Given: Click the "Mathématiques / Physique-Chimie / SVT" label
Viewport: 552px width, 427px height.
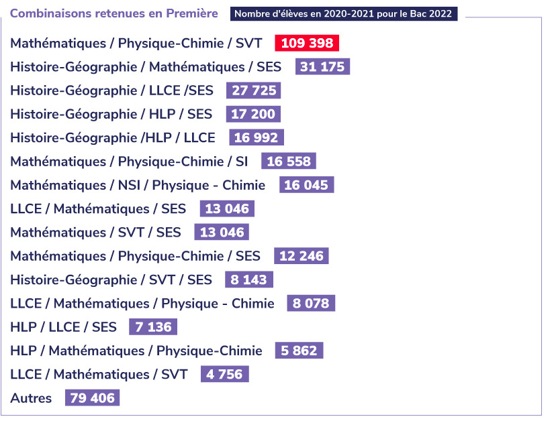Looking at the screenshot, I should (136, 44).
